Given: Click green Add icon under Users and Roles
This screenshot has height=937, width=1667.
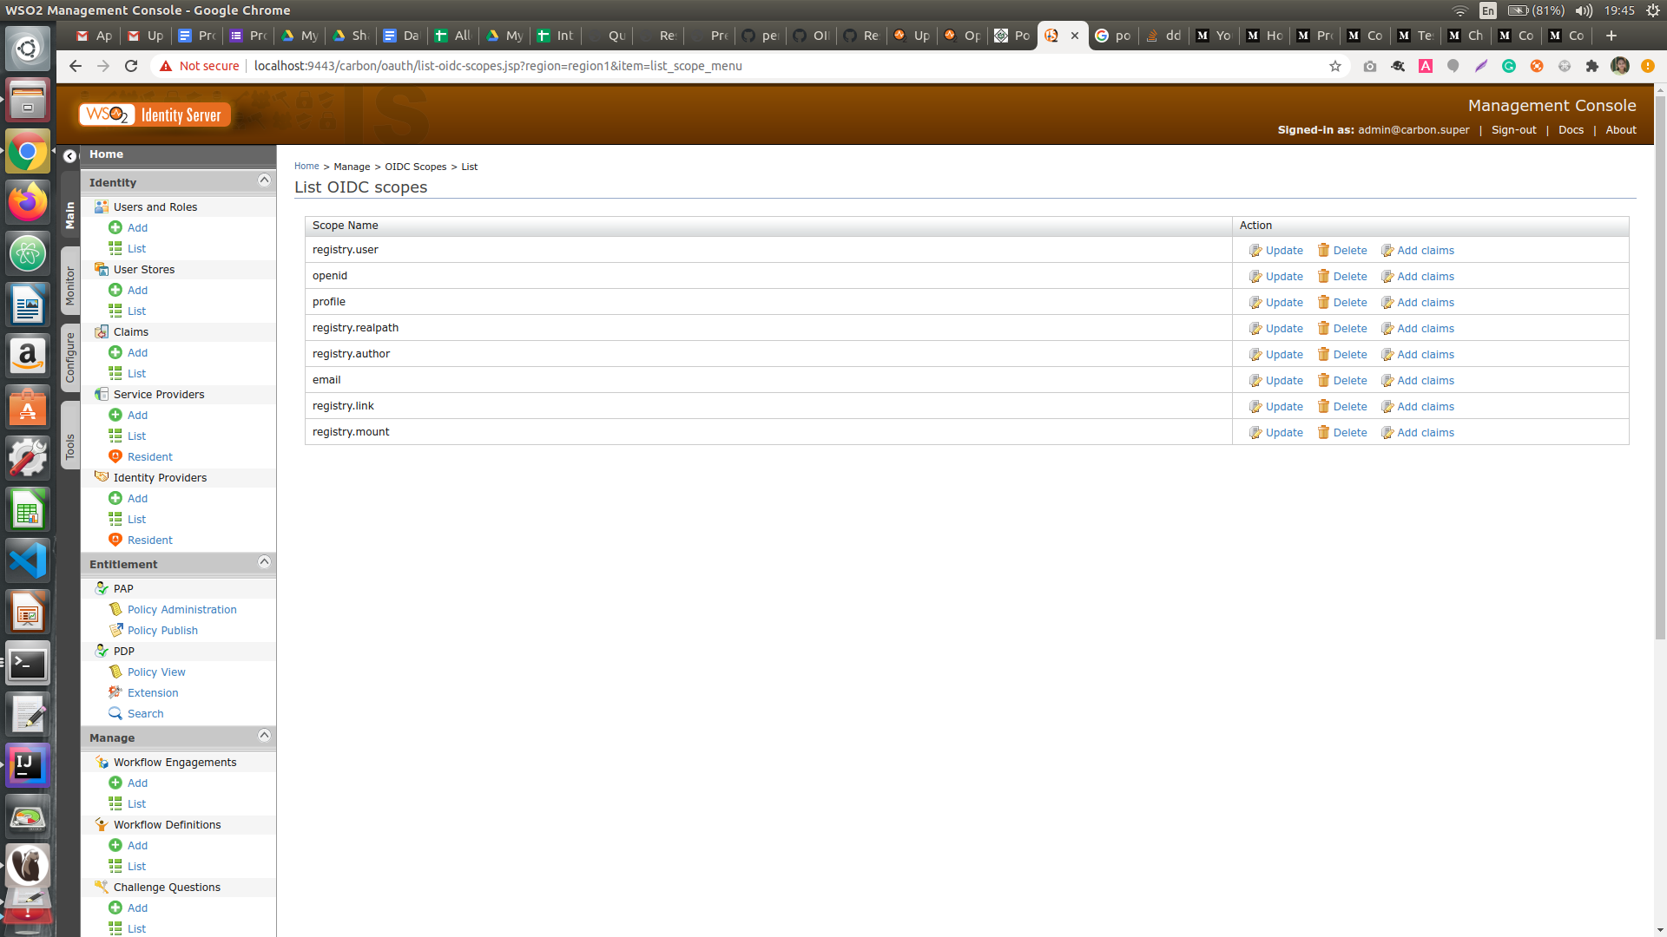Looking at the screenshot, I should click(x=115, y=227).
